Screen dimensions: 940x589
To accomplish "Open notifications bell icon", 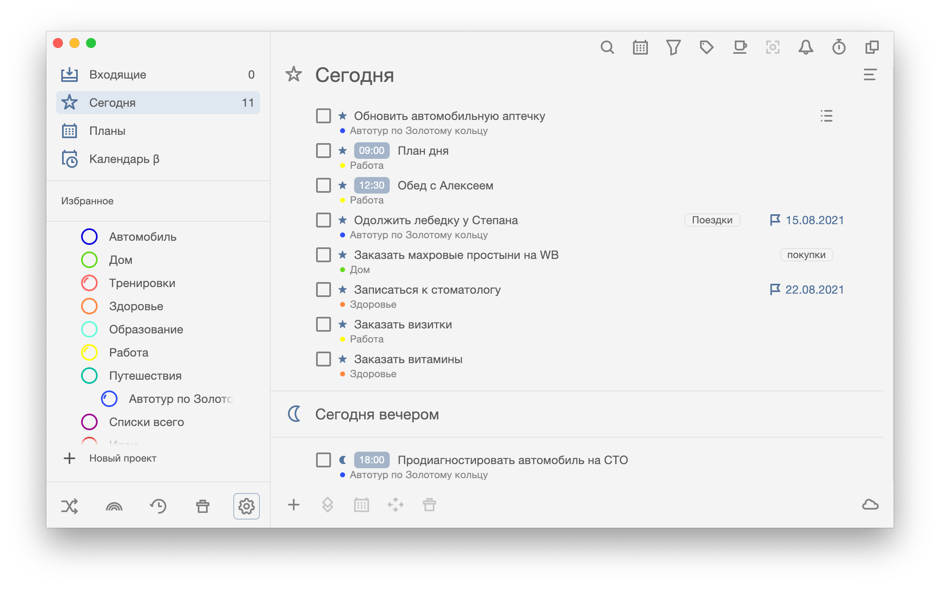I will tap(806, 48).
